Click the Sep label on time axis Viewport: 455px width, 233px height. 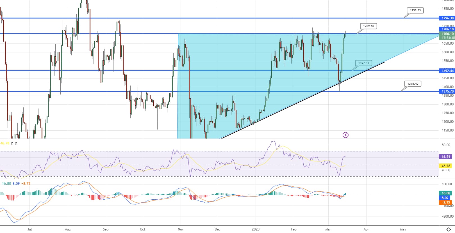106,229
